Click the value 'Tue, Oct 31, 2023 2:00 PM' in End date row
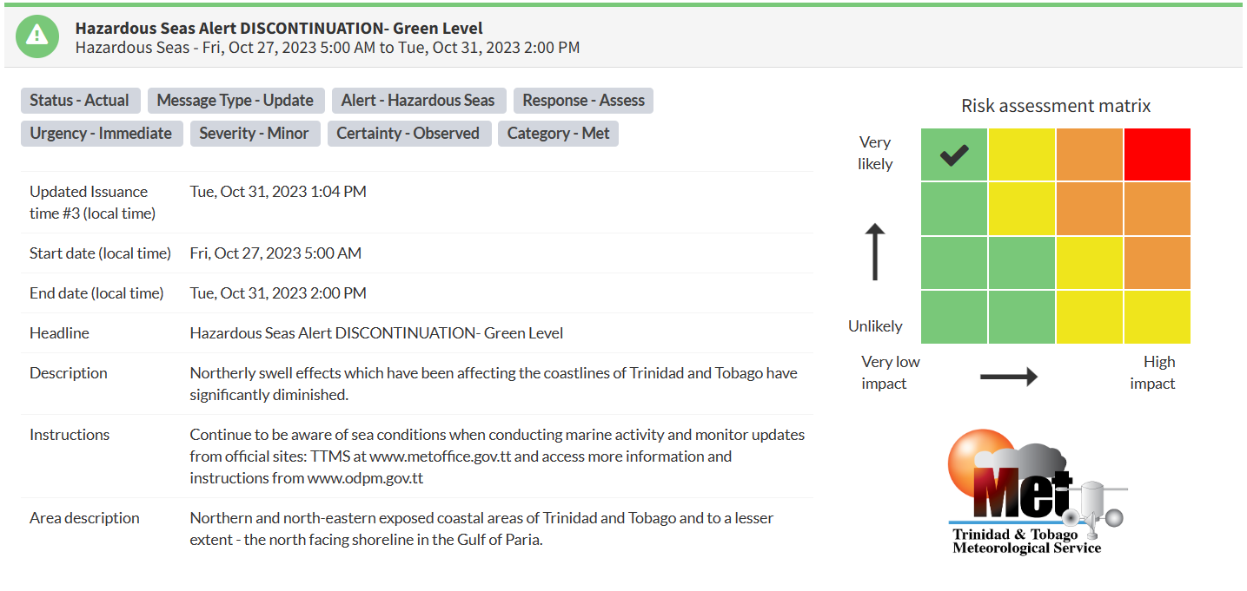 [x=278, y=293]
